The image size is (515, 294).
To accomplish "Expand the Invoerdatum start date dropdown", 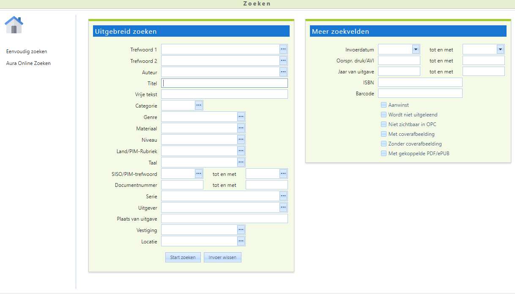I will tap(416, 49).
